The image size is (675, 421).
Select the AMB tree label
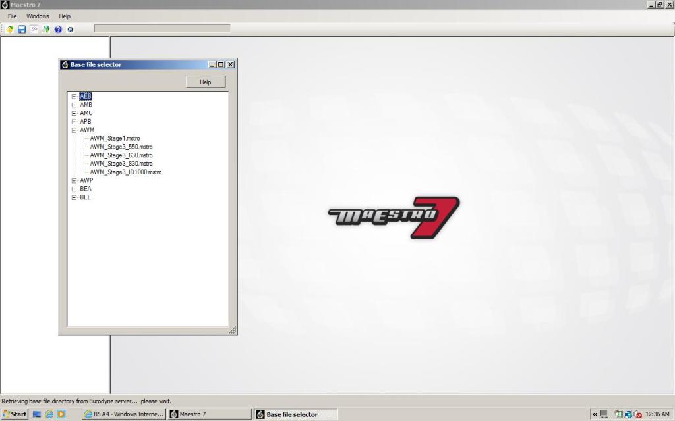click(x=86, y=105)
